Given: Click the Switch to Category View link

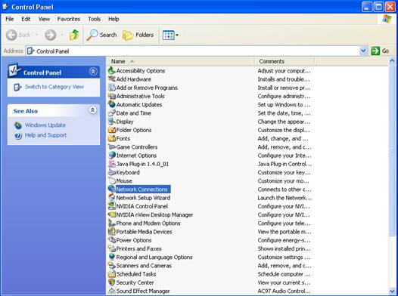Looking at the screenshot, I should pyautogui.click(x=54, y=87).
